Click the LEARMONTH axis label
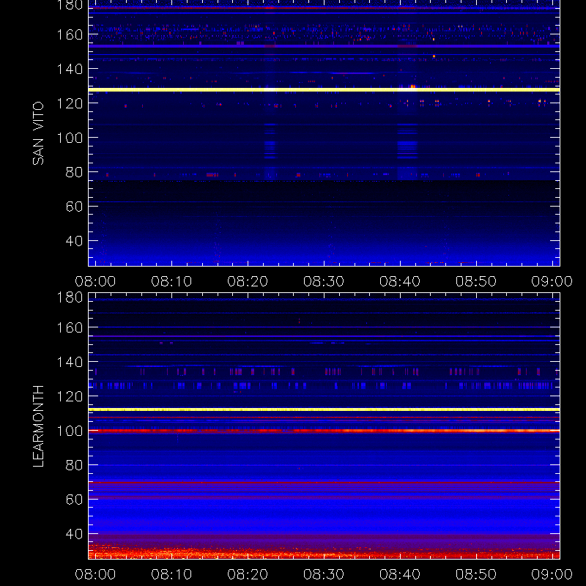586x586 pixels. [38, 426]
